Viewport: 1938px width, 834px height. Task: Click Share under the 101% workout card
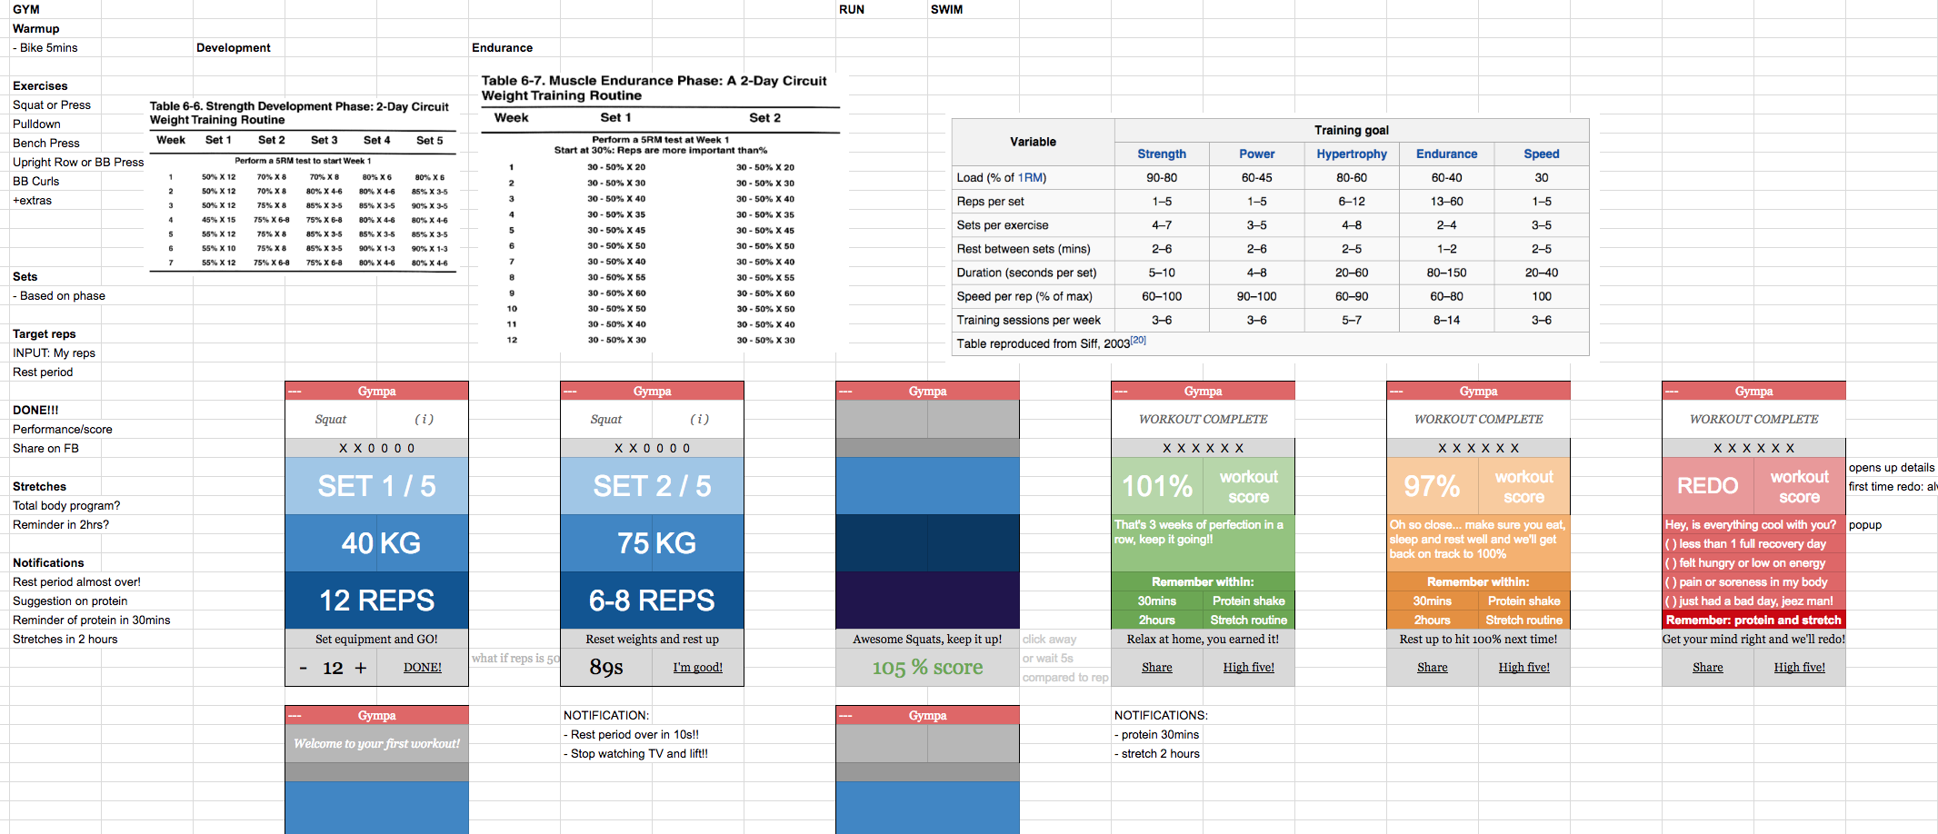point(1157,667)
